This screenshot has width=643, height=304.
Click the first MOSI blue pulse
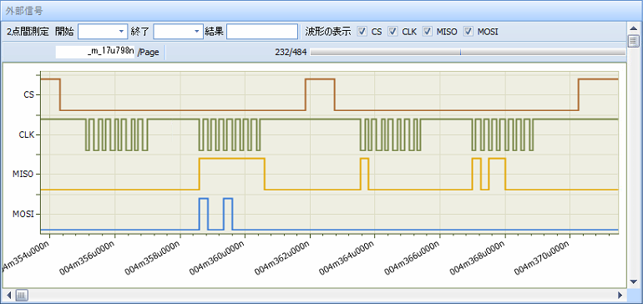pyautogui.click(x=204, y=214)
